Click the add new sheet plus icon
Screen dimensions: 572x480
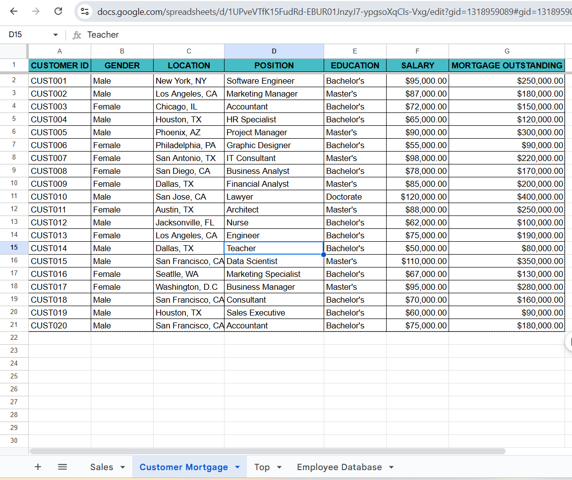(x=38, y=467)
